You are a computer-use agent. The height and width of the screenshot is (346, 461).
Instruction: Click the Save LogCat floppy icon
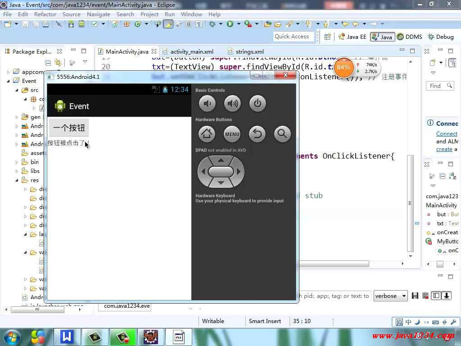pos(415,296)
